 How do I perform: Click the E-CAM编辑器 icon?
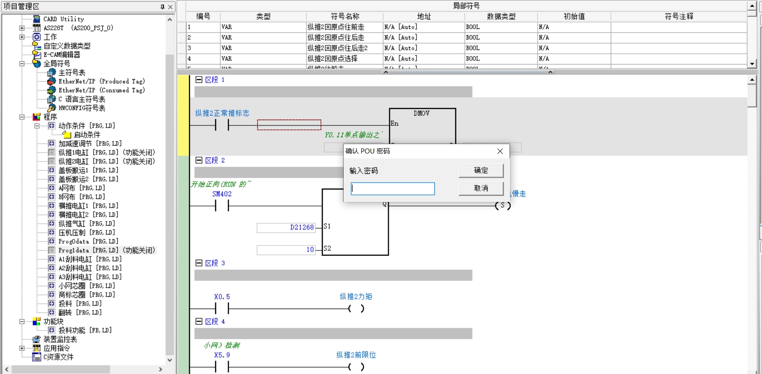(37, 55)
